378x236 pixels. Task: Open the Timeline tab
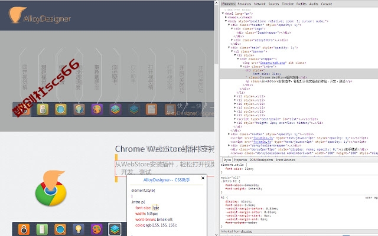[x=288, y=4]
